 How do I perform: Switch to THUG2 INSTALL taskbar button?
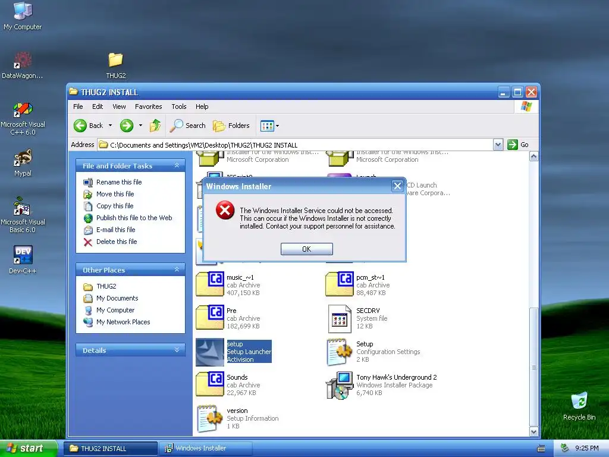[111, 448]
